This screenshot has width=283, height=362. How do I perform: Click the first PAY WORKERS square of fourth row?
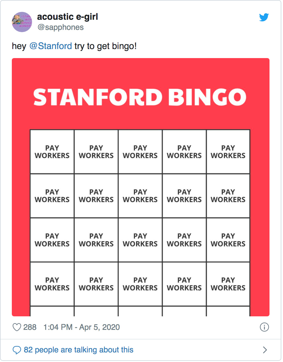pos(52,284)
